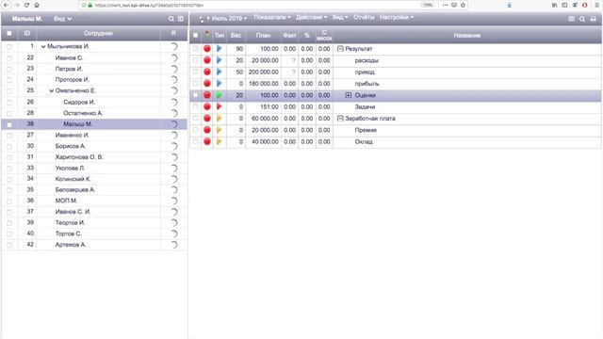Image resolution: width=603 pixels, height=339 pixels.
Task: Sort by the Сотрудник column header
Action: [x=98, y=34]
